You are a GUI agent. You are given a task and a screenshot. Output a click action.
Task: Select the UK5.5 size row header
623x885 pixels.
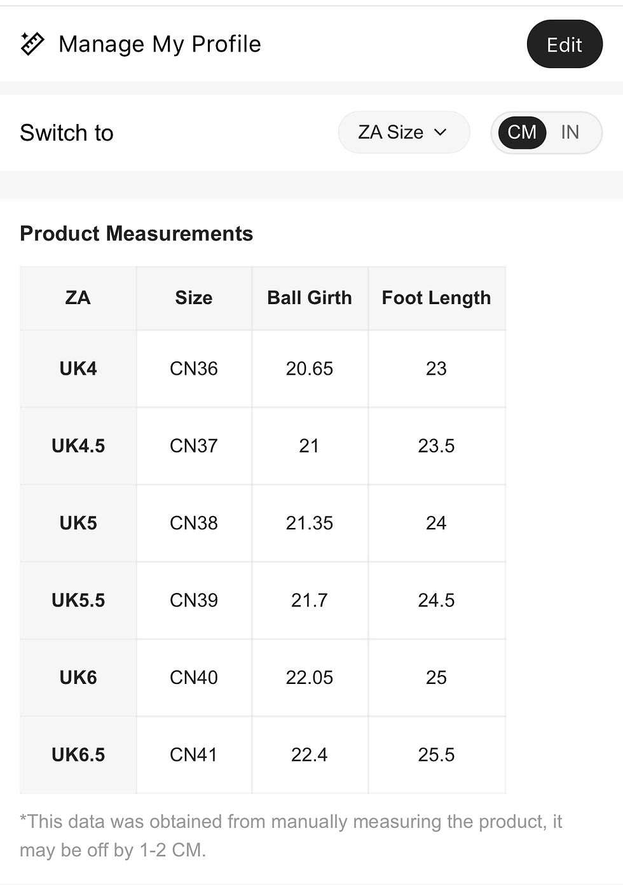pyautogui.click(x=78, y=600)
